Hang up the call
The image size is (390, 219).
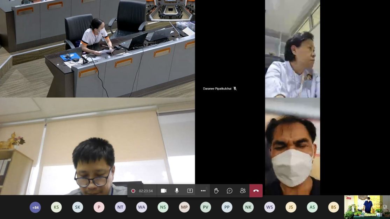pyautogui.click(x=256, y=191)
